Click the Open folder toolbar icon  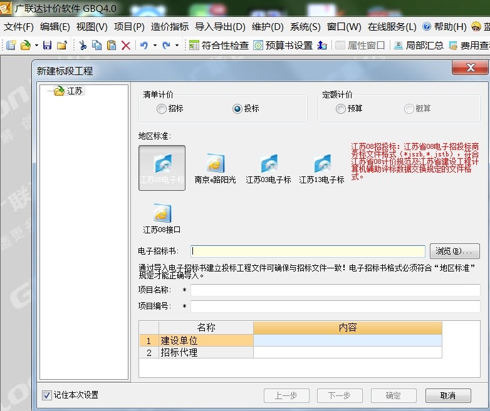coord(26,45)
